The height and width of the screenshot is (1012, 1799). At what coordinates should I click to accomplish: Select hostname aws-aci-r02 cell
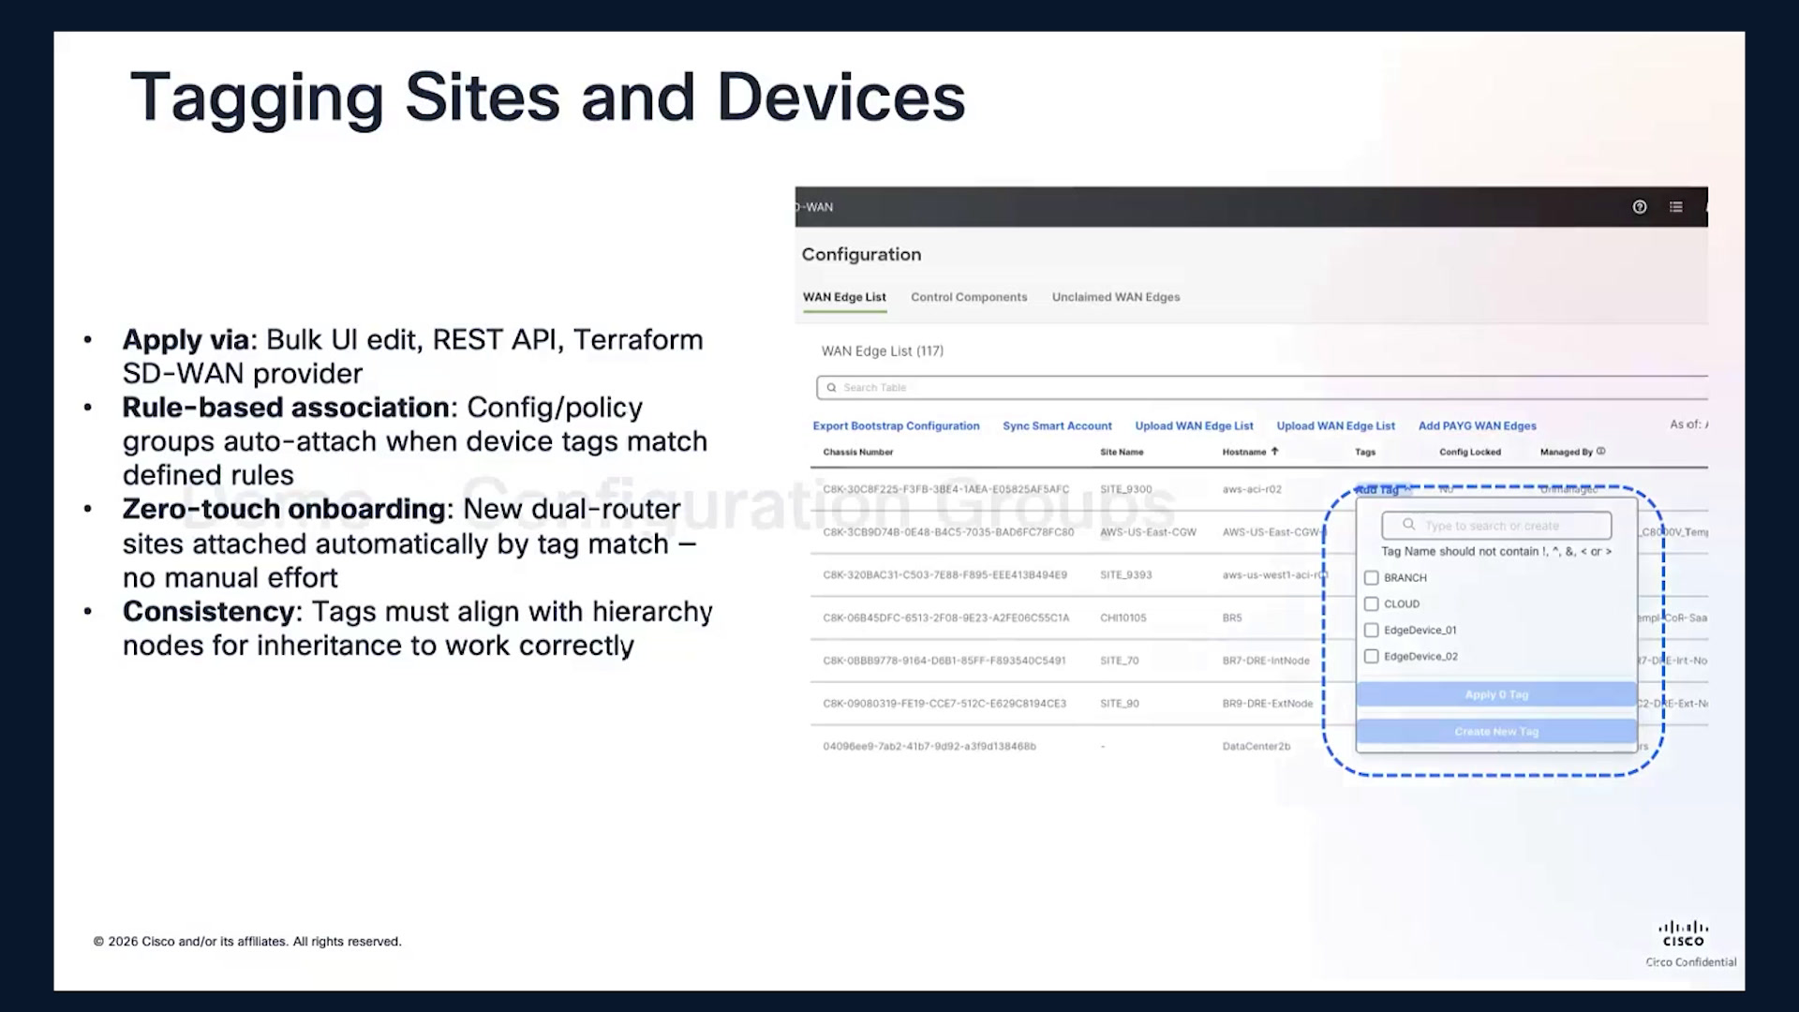[x=1252, y=489]
